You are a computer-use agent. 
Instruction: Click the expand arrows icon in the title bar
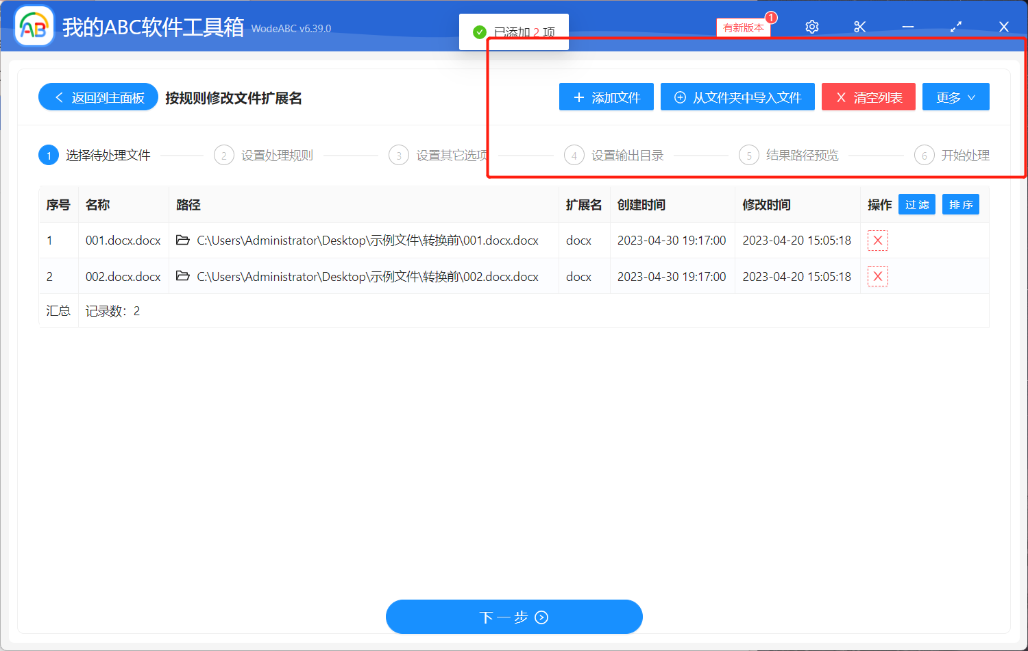click(955, 27)
